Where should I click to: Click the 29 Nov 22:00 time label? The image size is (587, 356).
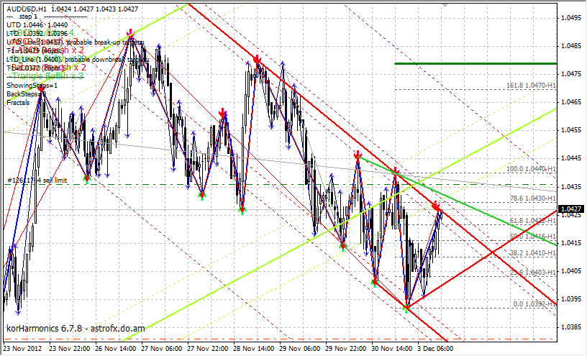coord(346,349)
